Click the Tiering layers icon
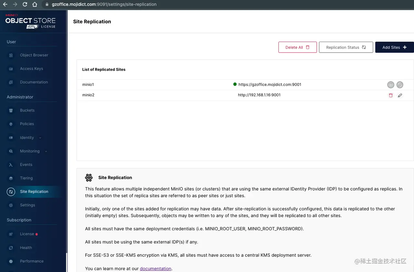Viewport: 414px width, 272px height. 11,178
